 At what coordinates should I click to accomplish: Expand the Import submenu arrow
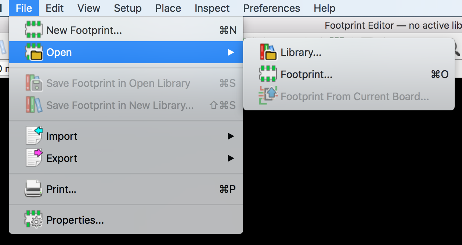coord(231,136)
